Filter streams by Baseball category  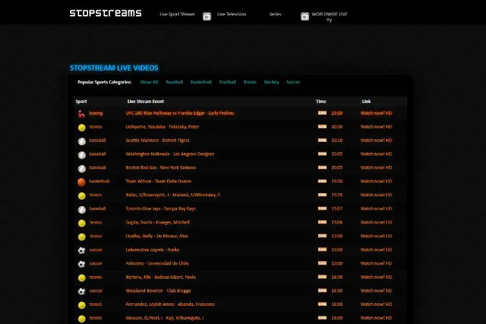click(x=174, y=82)
